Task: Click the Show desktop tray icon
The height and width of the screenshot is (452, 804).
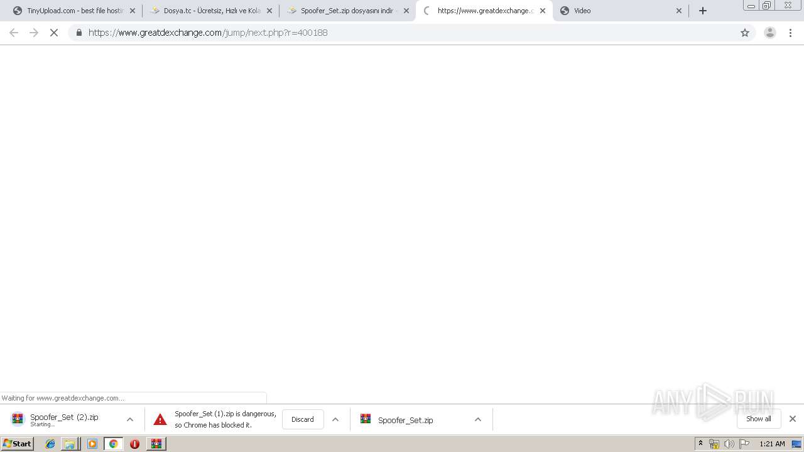Action: pyautogui.click(x=796, y=444)
